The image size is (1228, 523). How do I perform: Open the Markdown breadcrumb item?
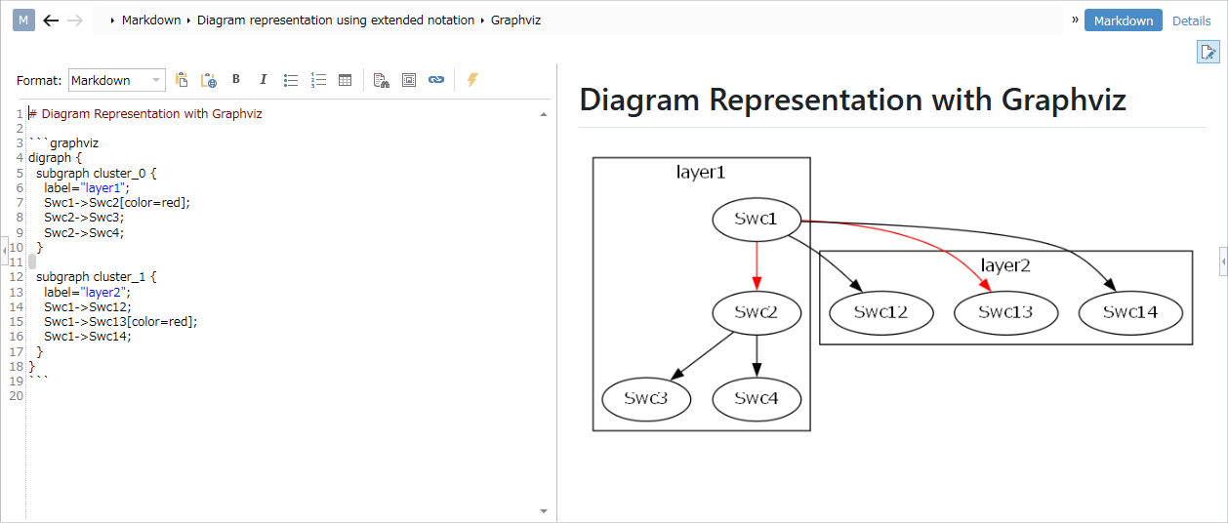coord(151,20)
